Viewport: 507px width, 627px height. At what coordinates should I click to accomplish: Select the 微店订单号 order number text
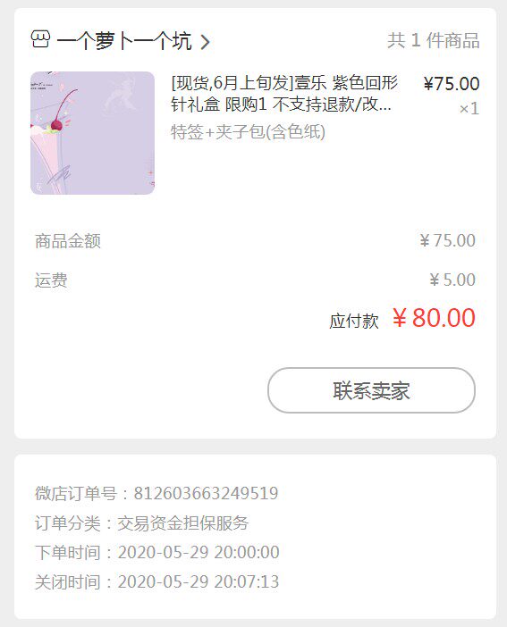coord(156,493)
